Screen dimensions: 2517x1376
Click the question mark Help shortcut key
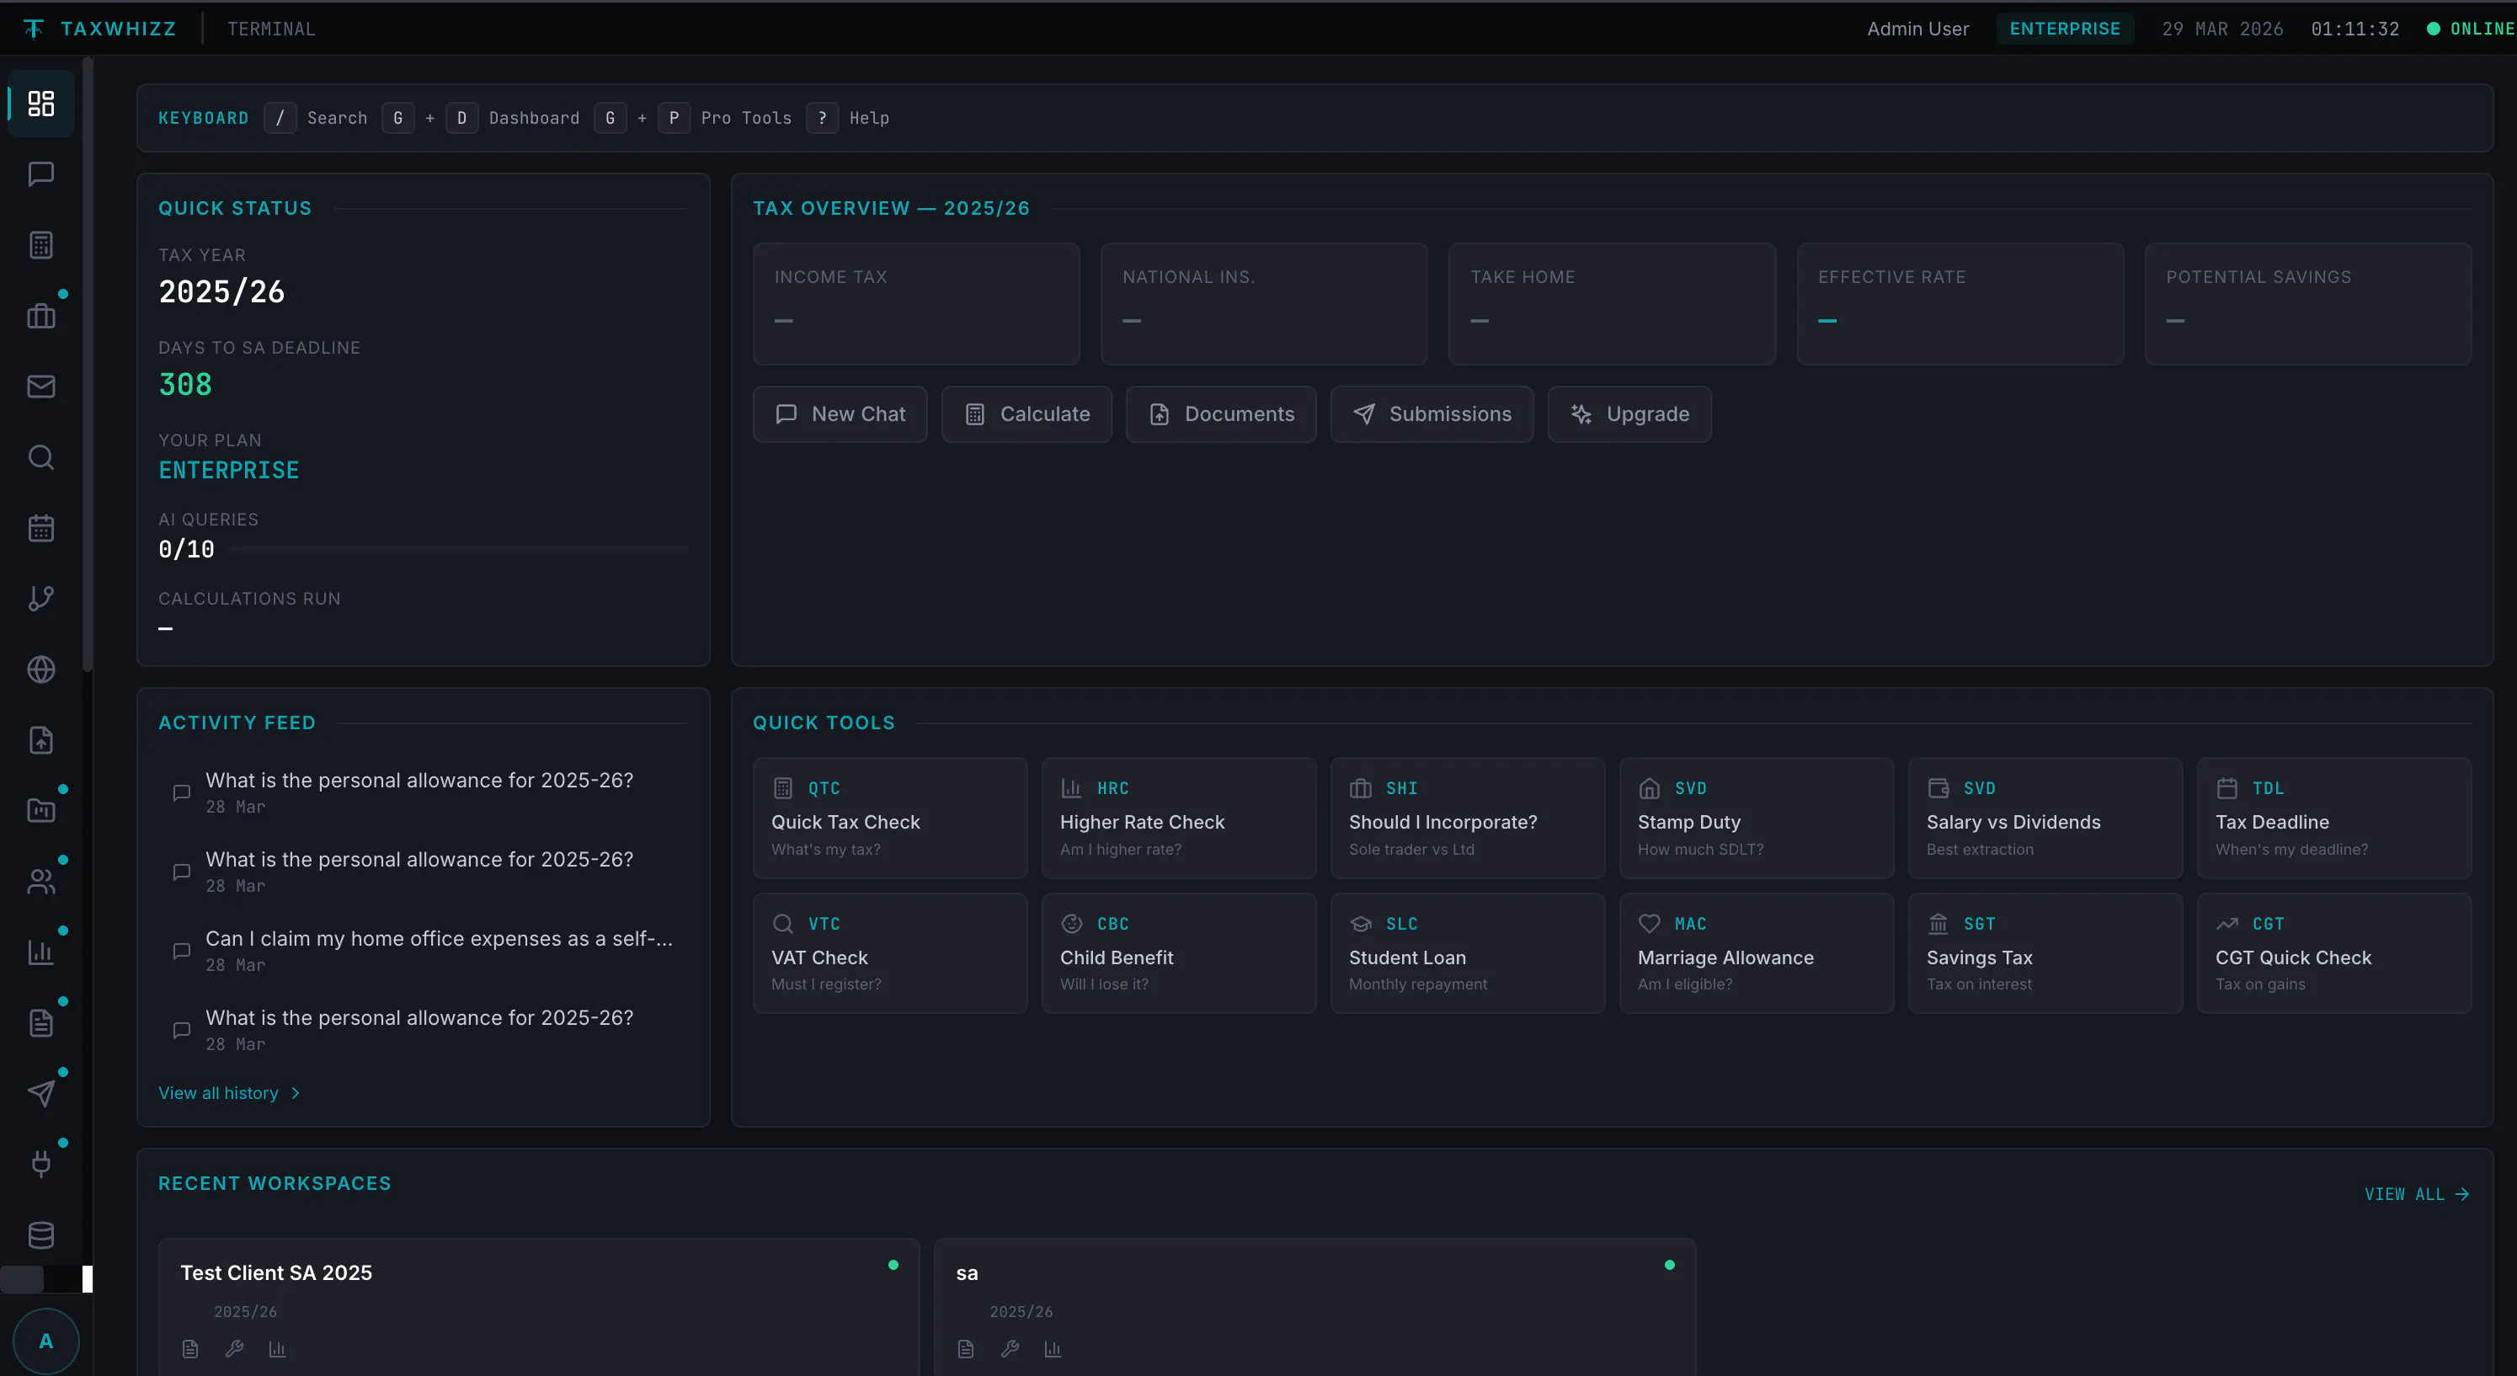point(823,117)
